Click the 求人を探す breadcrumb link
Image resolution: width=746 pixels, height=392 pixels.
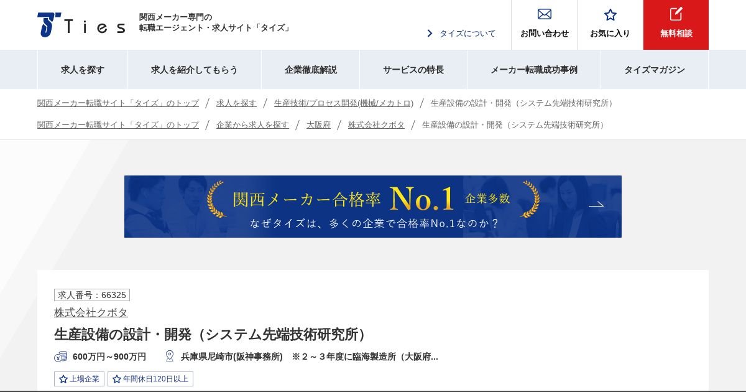tap(236, 103)
